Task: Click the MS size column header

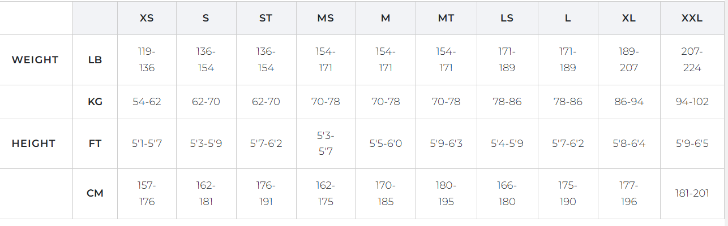Action: 326,18
